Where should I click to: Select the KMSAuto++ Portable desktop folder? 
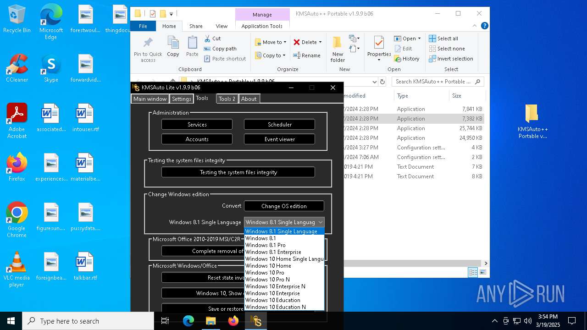point(532,121)
